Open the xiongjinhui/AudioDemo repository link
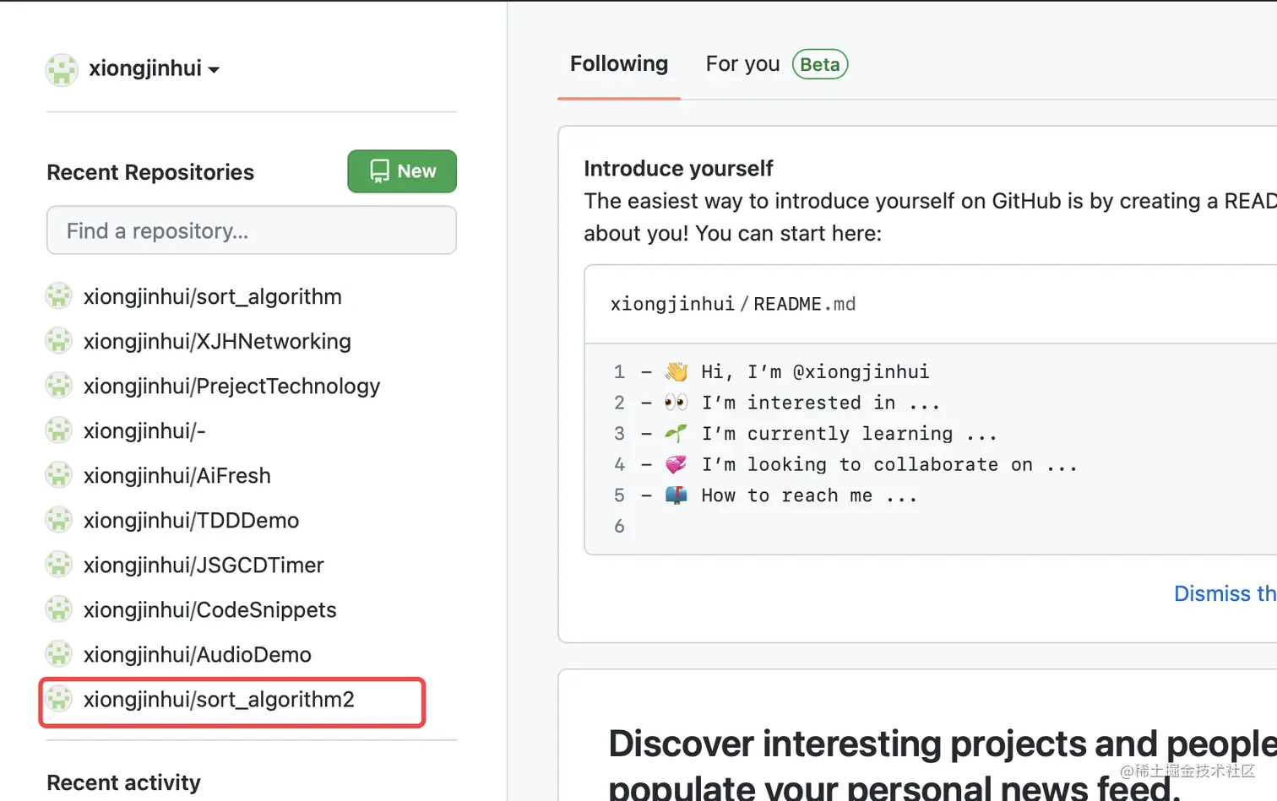The height and width of the screenshot is (801, 1277). 197,654
